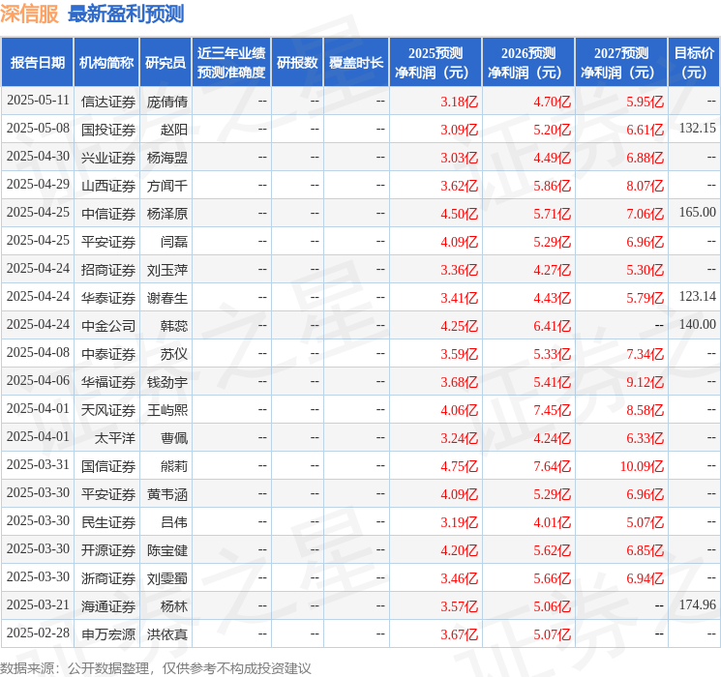Click target price 123.14
The height and width of the screenshot is (677, 721).
point(698,296)
